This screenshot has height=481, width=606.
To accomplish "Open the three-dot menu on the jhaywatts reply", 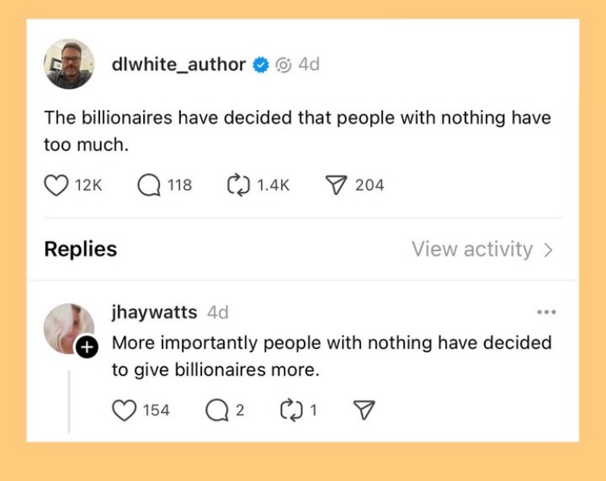I will click(546, 312).
